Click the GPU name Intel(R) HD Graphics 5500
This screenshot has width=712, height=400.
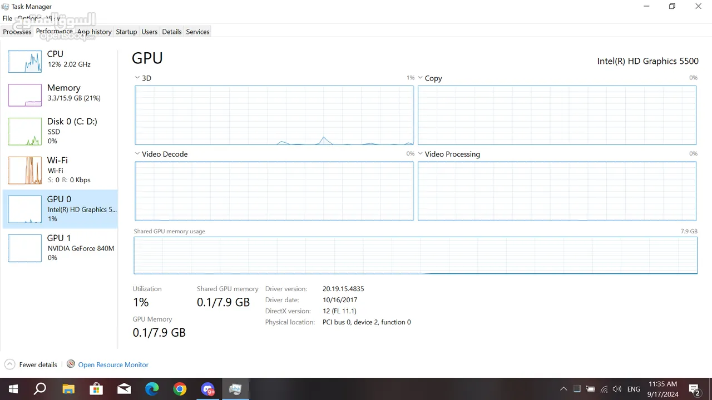pyautogui.click(x=647, y=61)
